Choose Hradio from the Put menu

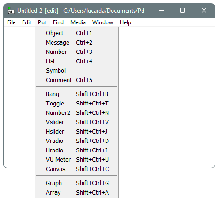[x=76, y=150]
